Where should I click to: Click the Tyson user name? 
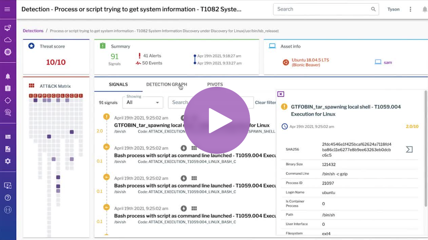(393, 9)
